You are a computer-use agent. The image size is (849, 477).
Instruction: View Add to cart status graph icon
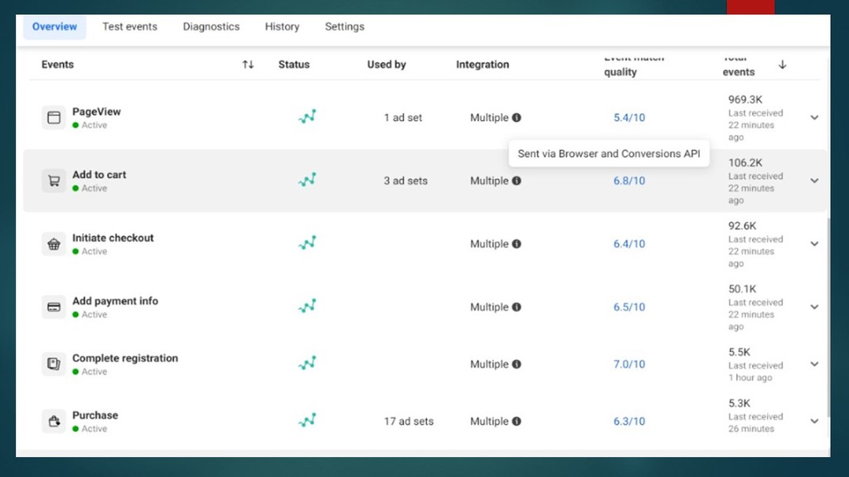(x=307, y=180)
